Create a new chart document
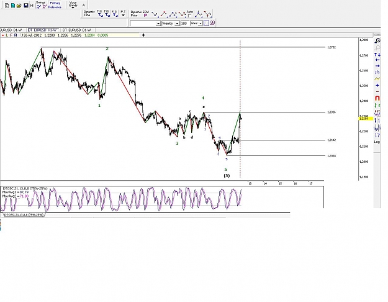 point(7,5)
